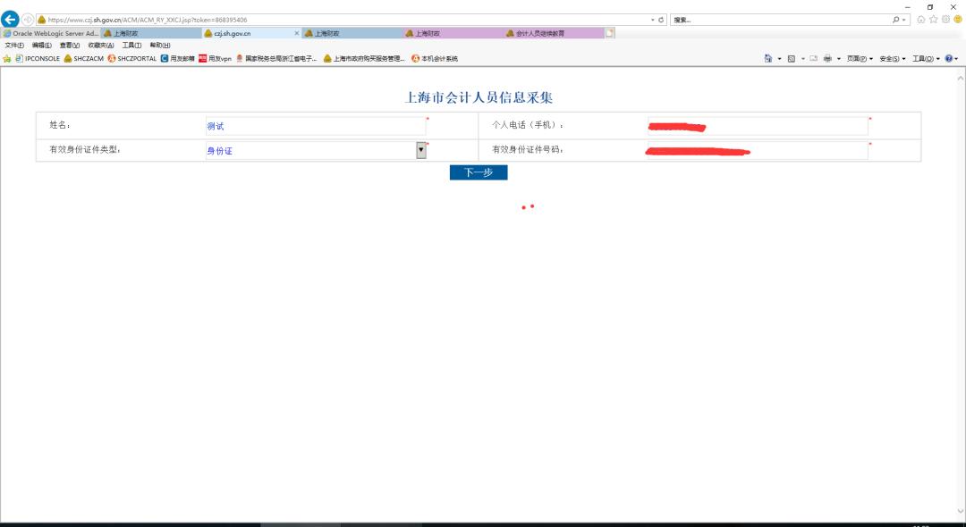Image resolution: width=966 pixels, height=527 pixels.
Task: Click the Home icon on the command bar
Action: (x=769, y=57)
